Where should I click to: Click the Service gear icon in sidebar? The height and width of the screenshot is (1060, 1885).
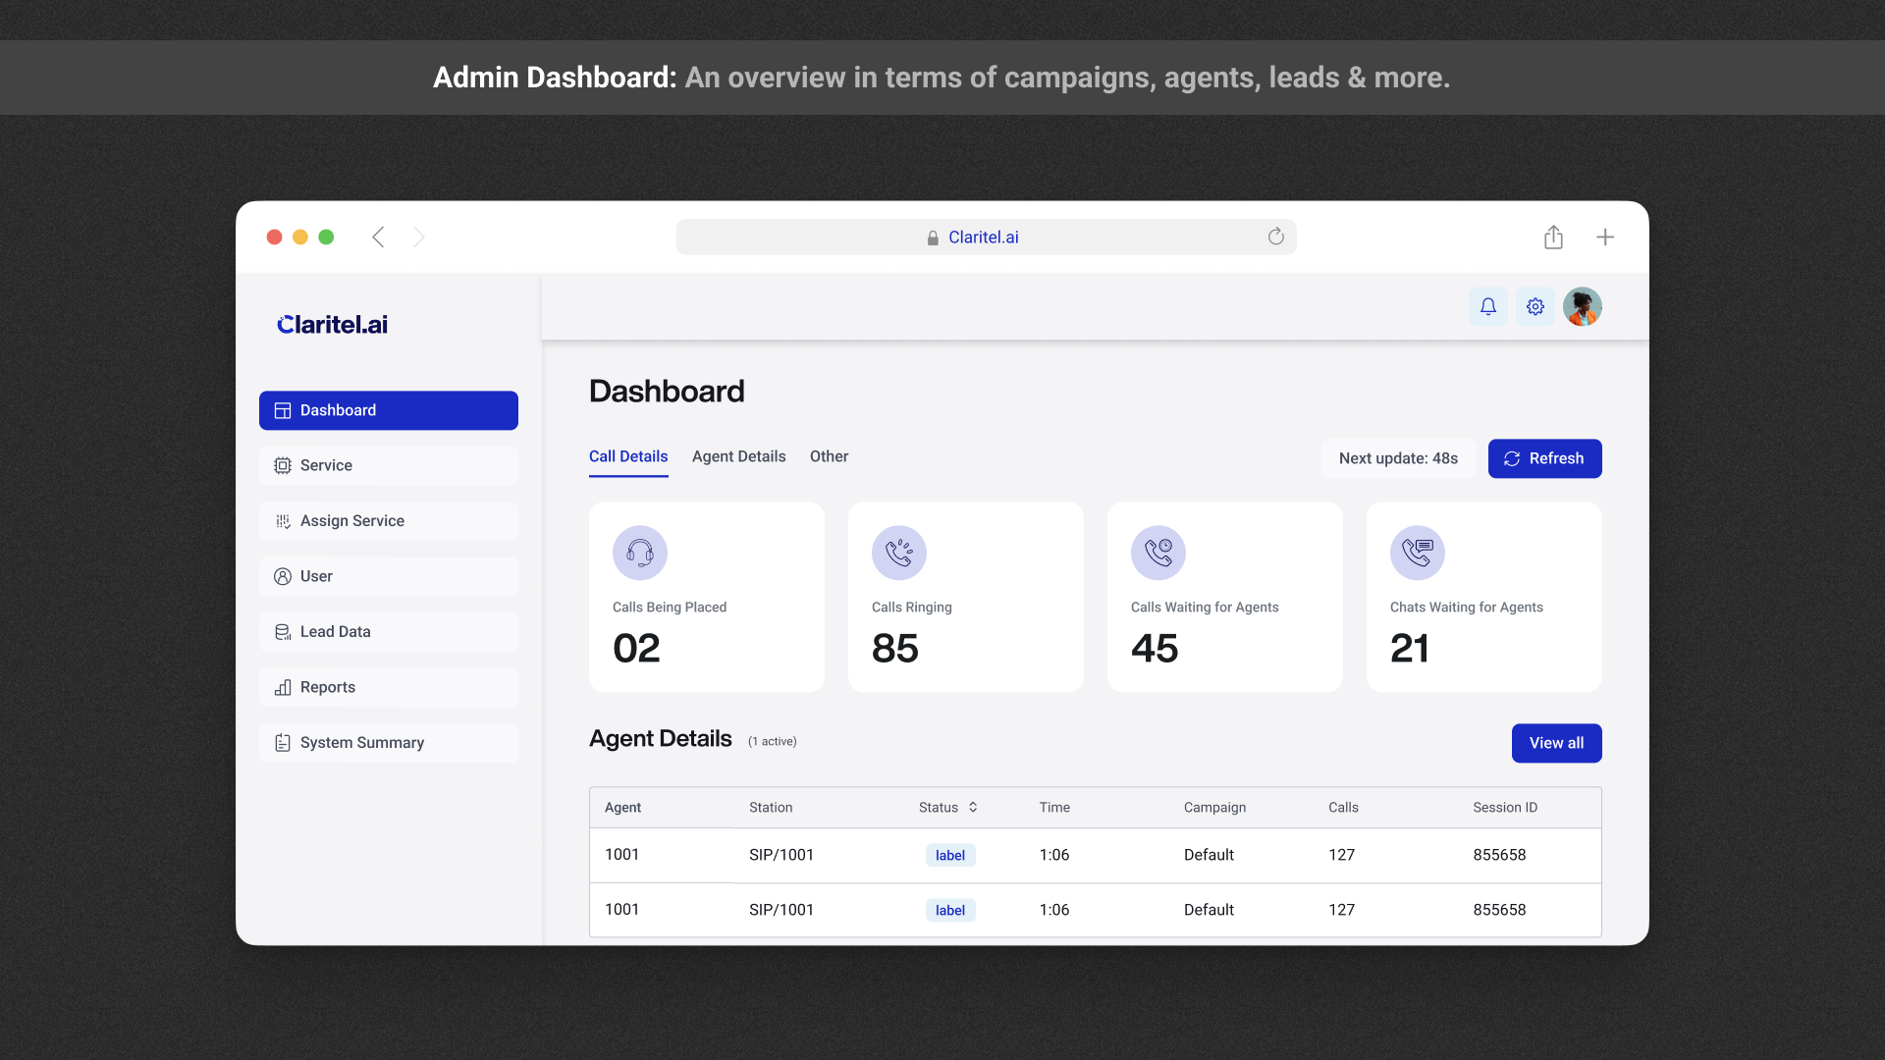(283, 465)
